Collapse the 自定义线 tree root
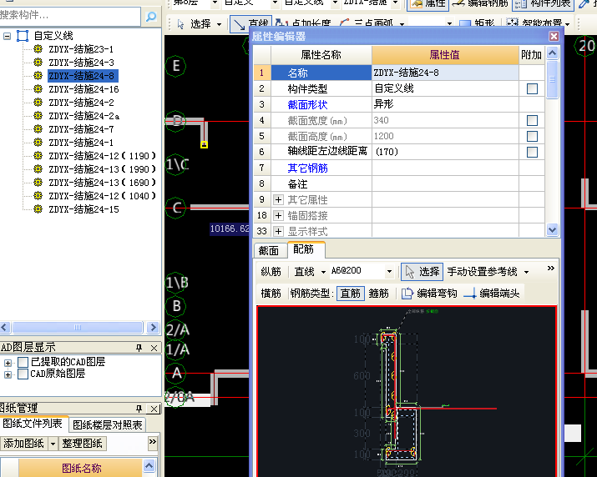The width and height of the screenshot is (597, 477). coord(8,36)
